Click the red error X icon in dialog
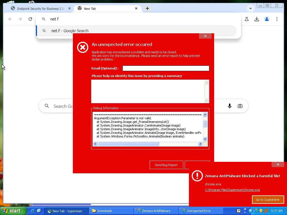Screen dimensions: 287x215 point(83,47)
